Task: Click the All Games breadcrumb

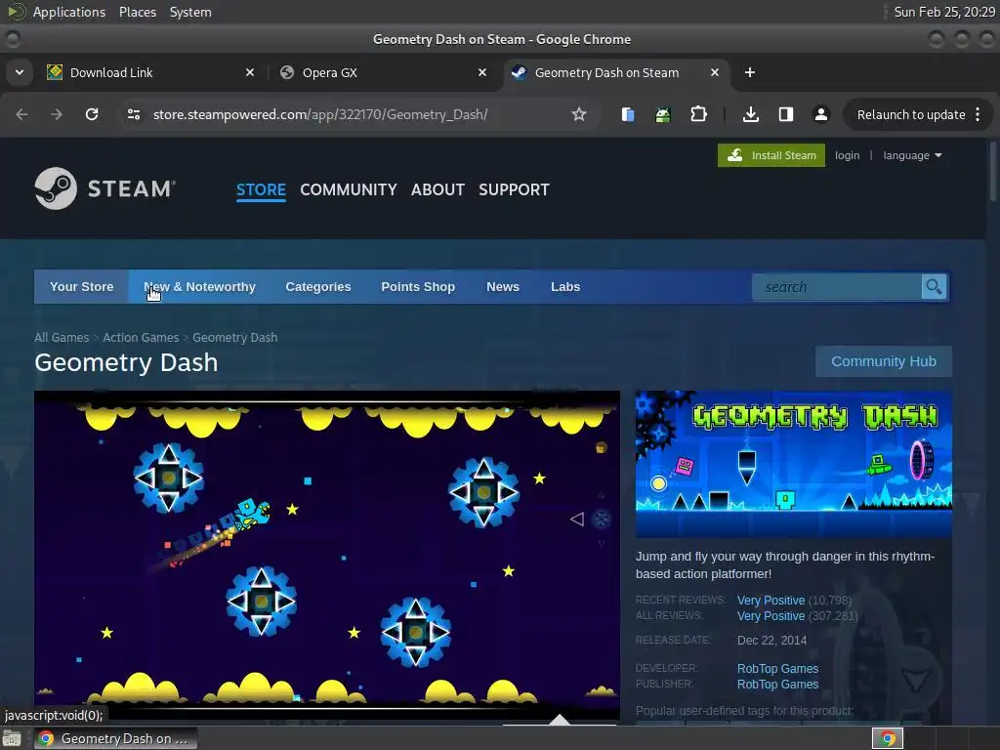Action: 62,337
